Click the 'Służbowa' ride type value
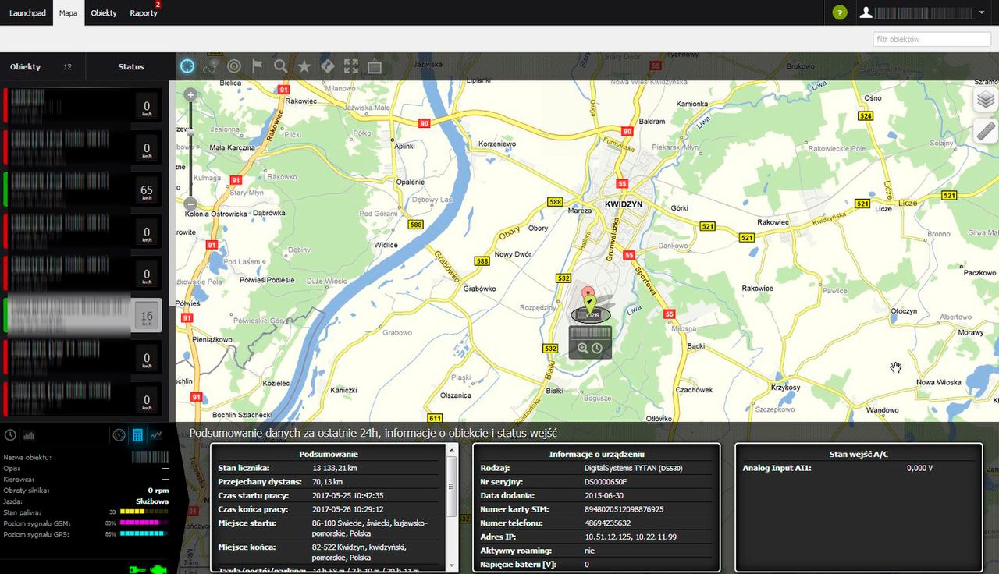 (152, 501)
